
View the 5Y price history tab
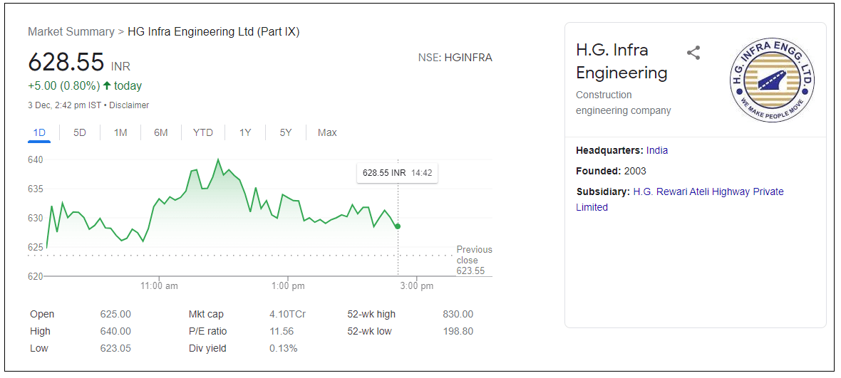tap(286, 132)
